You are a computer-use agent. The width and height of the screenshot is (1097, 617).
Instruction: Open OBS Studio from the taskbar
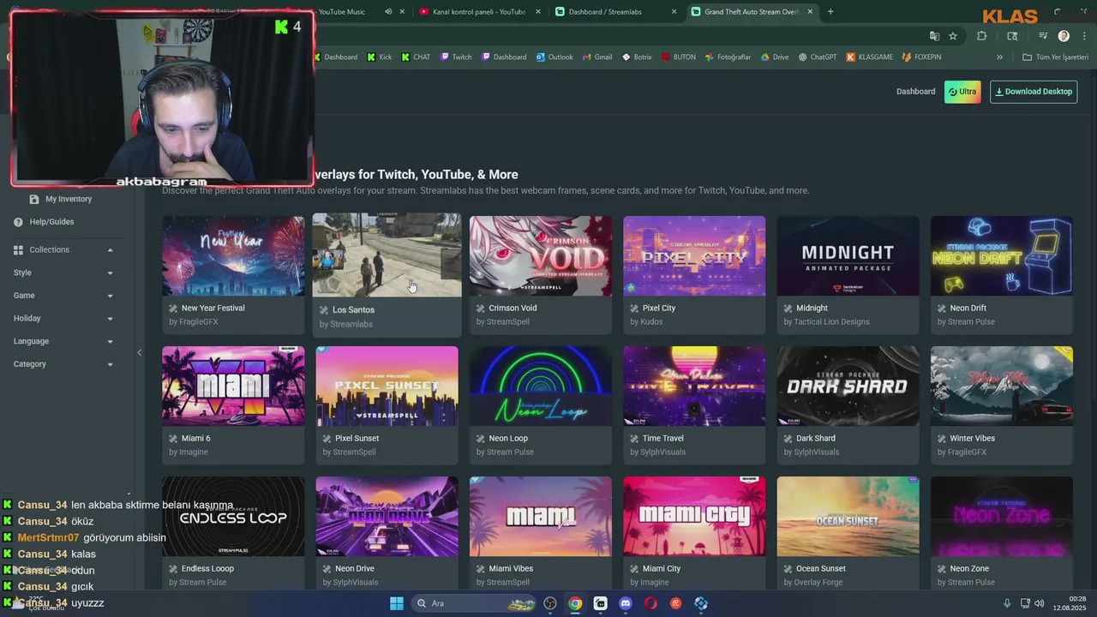coord(550,603)
